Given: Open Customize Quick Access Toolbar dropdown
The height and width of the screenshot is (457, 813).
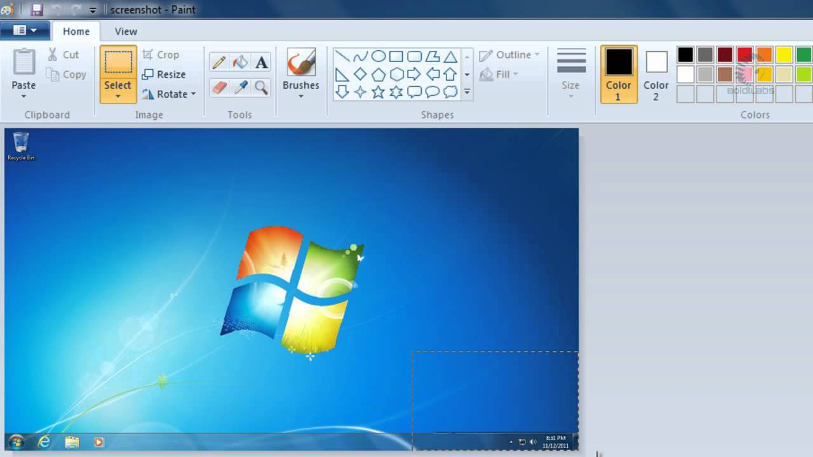Looking at the screenshot, I should (x=93, y=10).
